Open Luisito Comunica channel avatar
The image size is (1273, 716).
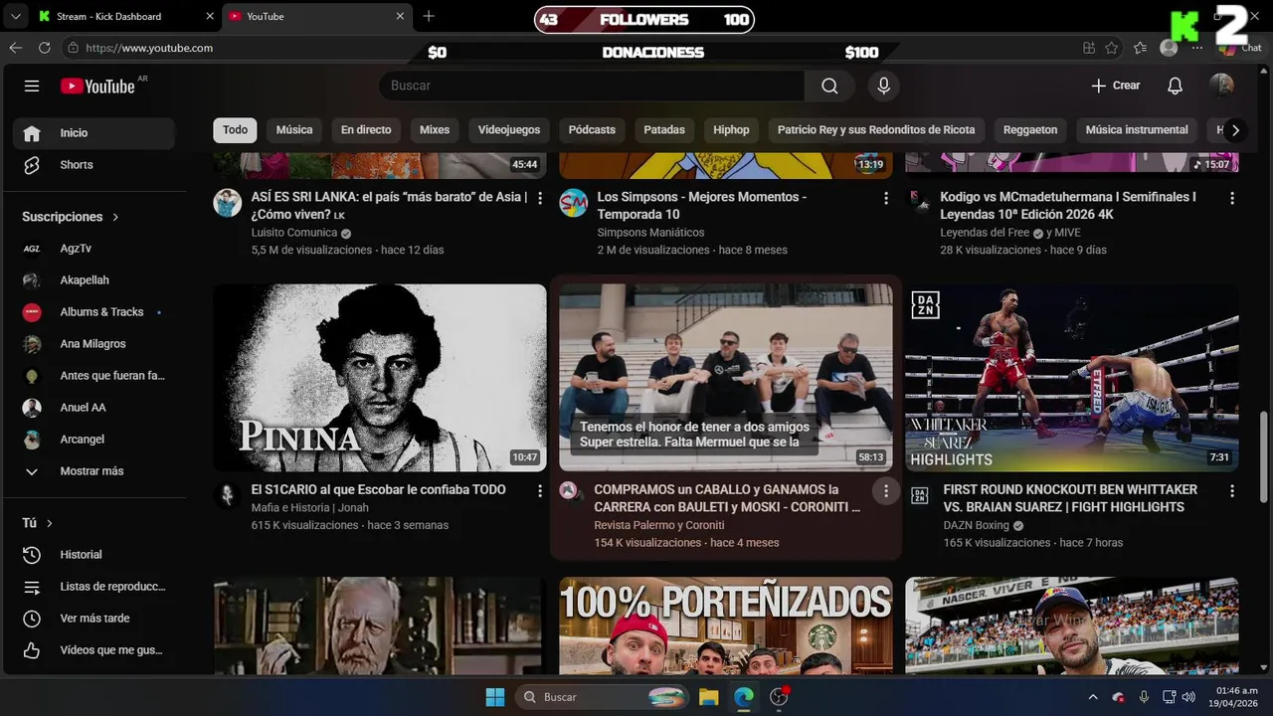coord(228,203)
